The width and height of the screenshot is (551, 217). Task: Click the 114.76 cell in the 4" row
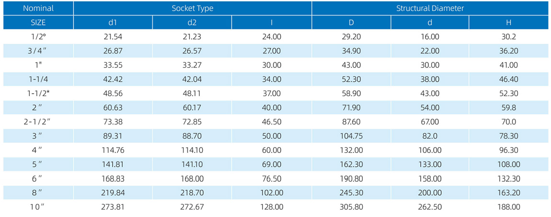(113, 150)
